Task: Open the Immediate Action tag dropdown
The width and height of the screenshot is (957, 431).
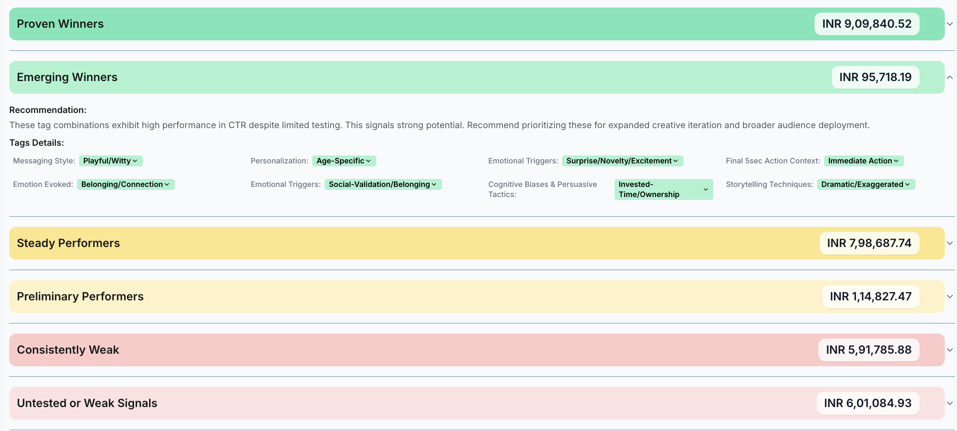Action: coord(863,161)
